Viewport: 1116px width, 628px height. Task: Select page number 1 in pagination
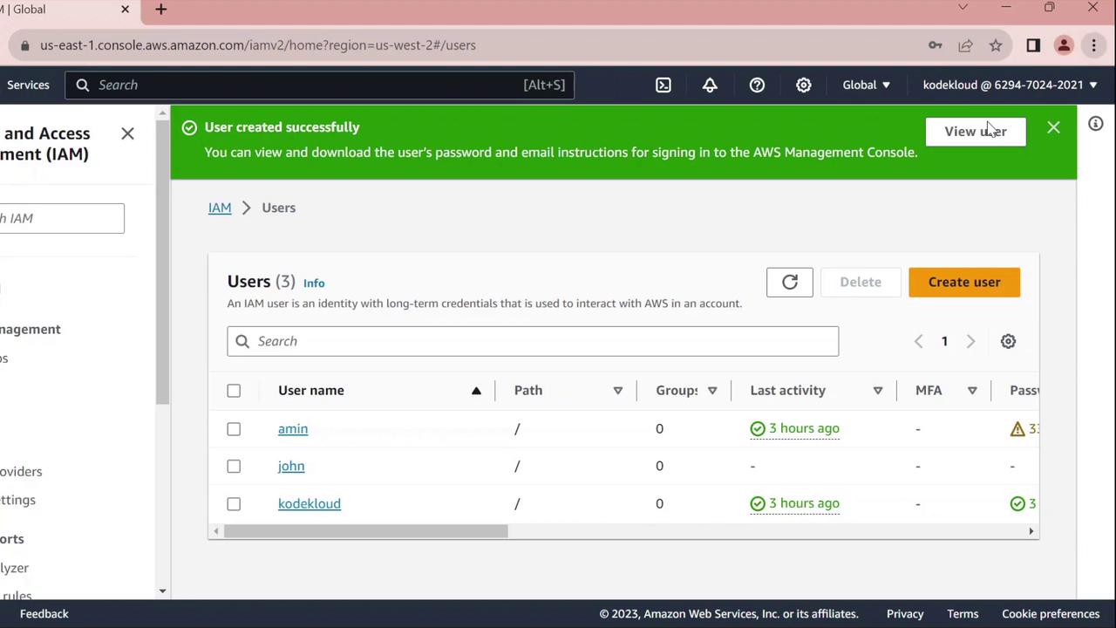coord(944,341)
